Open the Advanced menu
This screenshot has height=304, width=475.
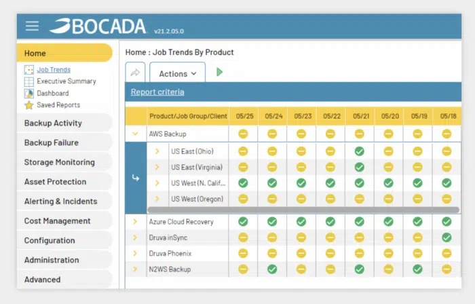65,280
